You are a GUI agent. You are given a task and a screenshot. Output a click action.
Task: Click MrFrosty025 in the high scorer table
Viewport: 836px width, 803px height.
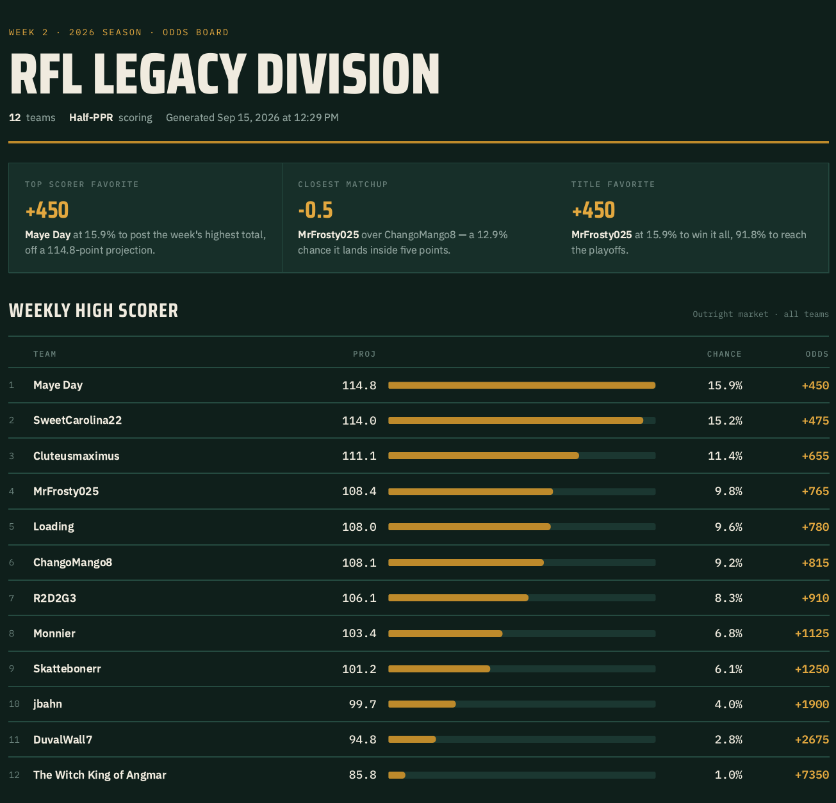[x=66, y=491]
